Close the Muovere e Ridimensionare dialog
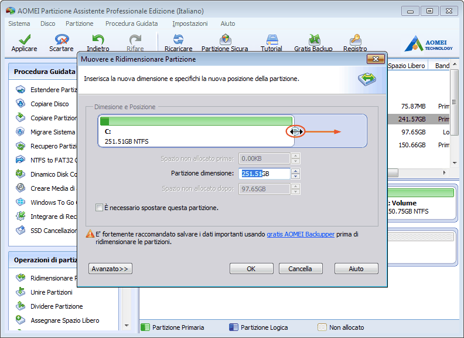Viewport: 464px width, 338px height. point(376,59)
